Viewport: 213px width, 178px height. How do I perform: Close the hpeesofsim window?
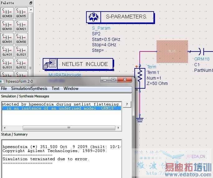point(125,80)
